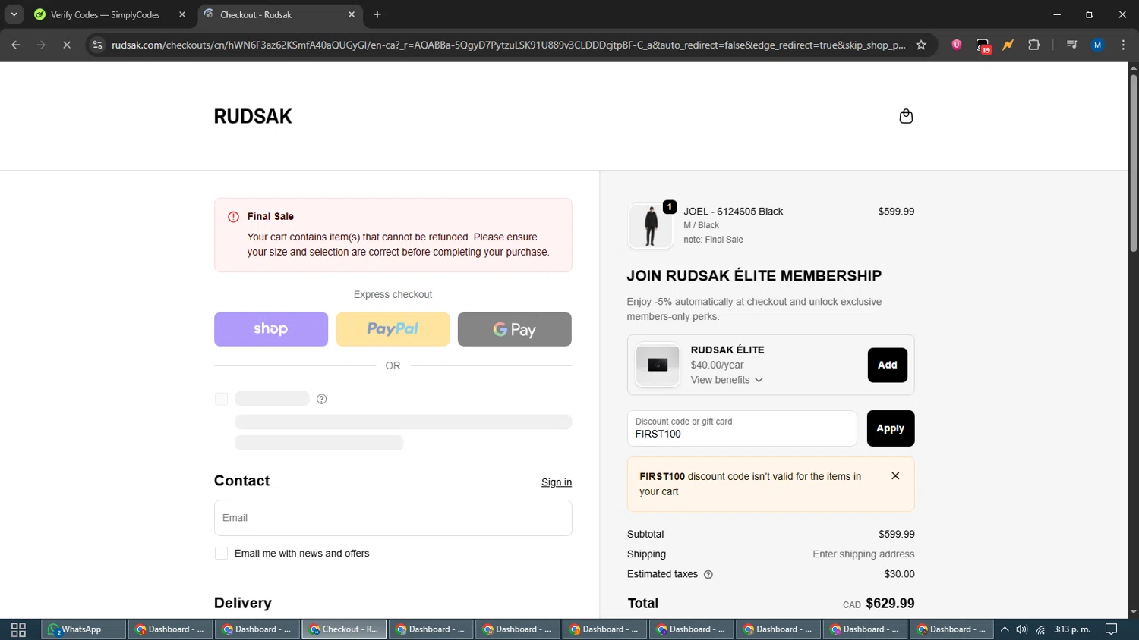Viewport: 1139px width, 640px height.
Task: Click the Sign in link
Action: point(557,482)
